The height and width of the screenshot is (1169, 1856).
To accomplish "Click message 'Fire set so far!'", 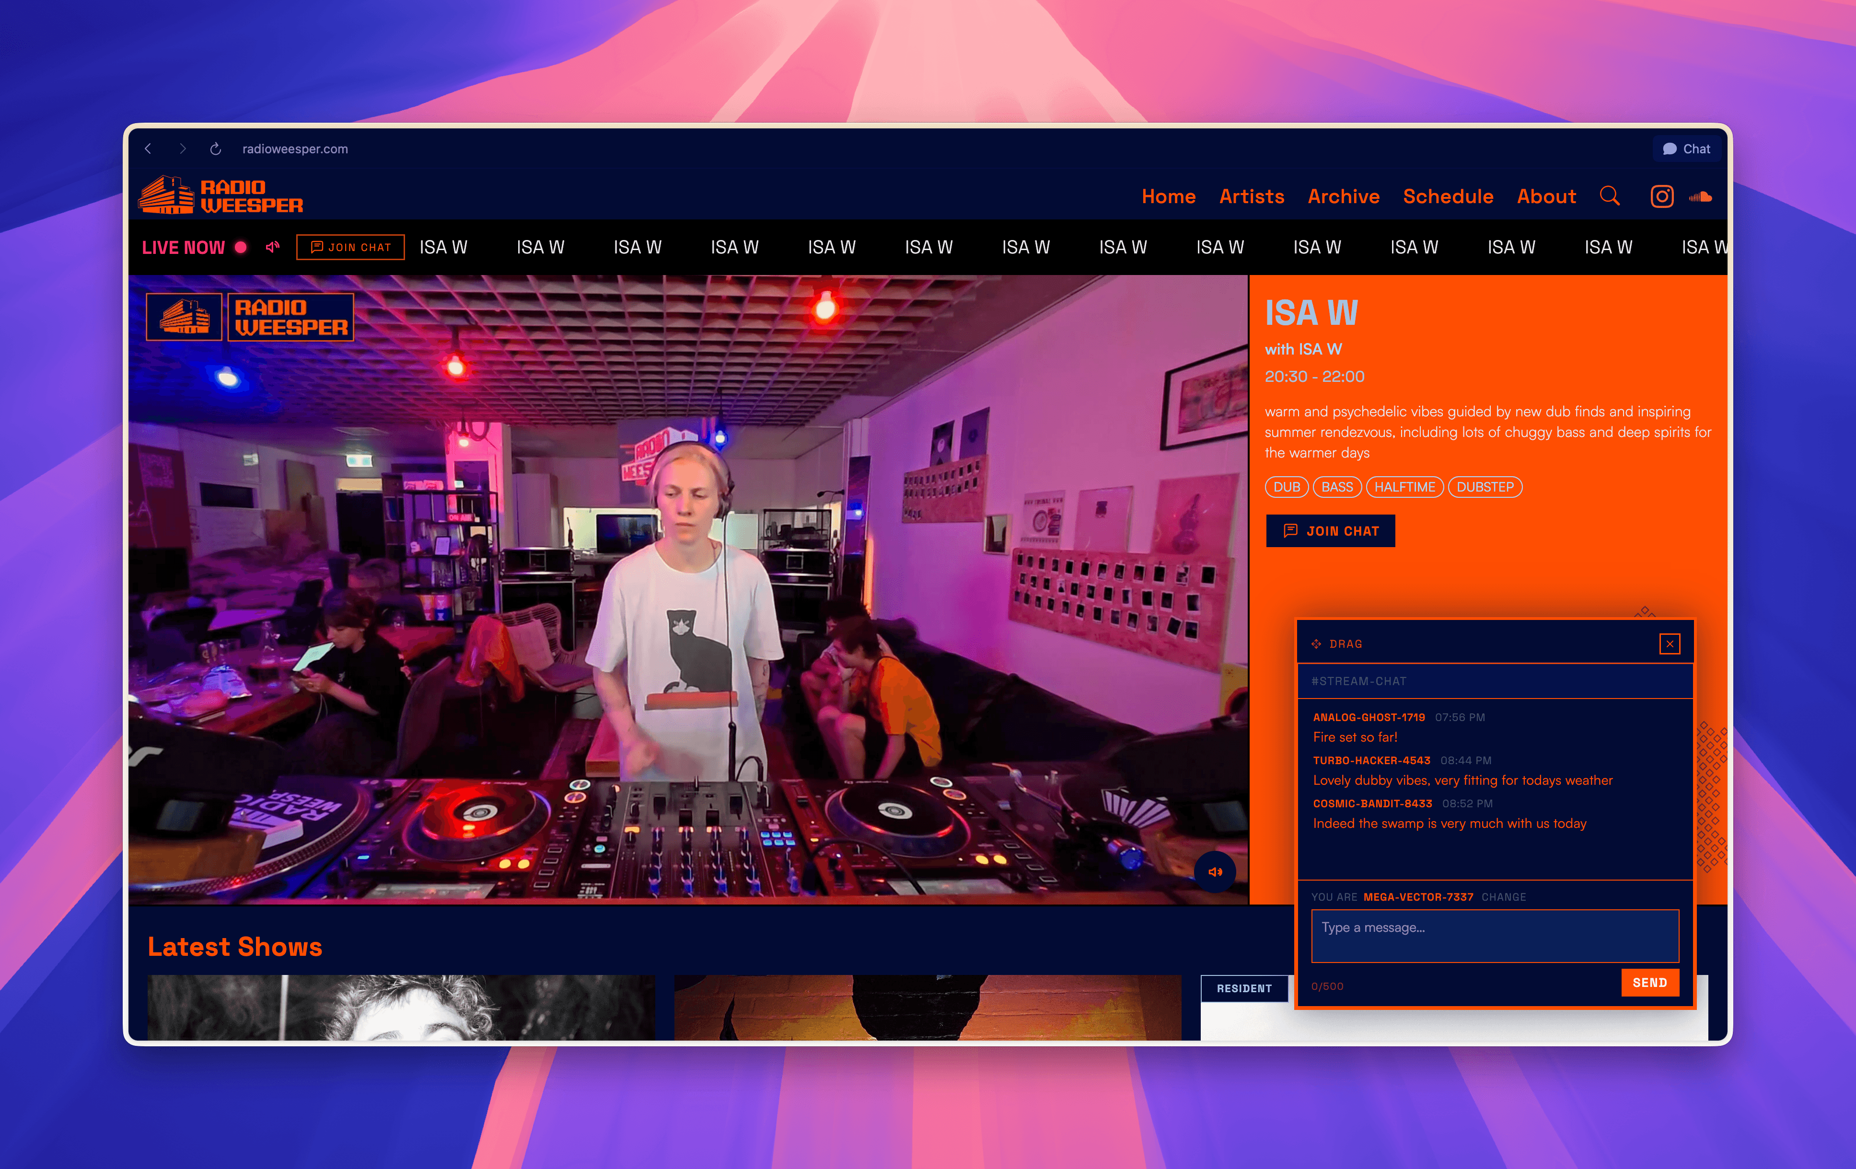I will point(1355,737).
